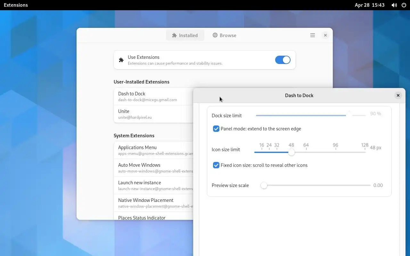Screen dimensions: 410x256
Task: Click the 90 % dock size value
Action: pos(376,114)
